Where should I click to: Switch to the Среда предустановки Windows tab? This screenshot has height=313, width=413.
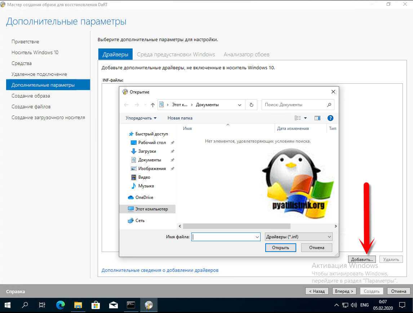[176, 55]
